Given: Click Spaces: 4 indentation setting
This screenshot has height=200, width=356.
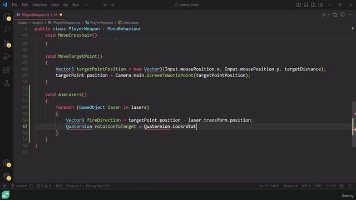Looking at the screenshot, I should [290, 186].
